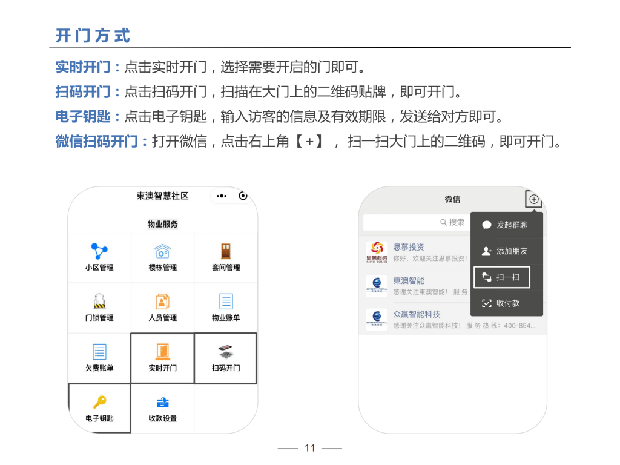Click the WeChat 搜索 search field
The height and width of the screenshot is (465, 620).
point(417,222)
